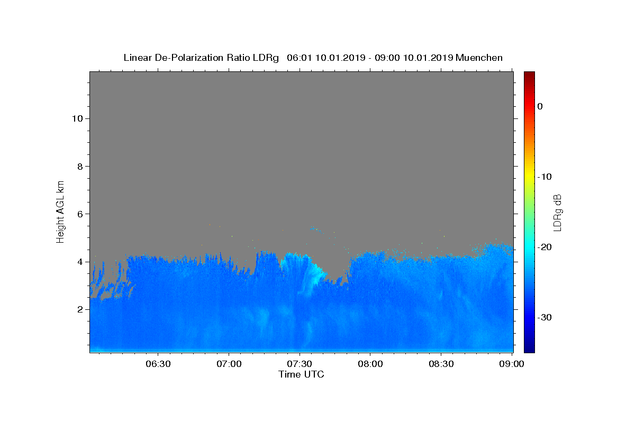Screen dimensions: 635x423
Task: Click the dark red top of colorbar
Action: [529, 76]
